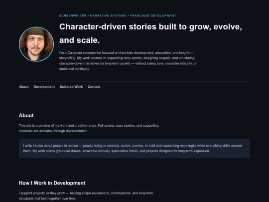Open the Selected Work nav link

[x=71, y=87]
